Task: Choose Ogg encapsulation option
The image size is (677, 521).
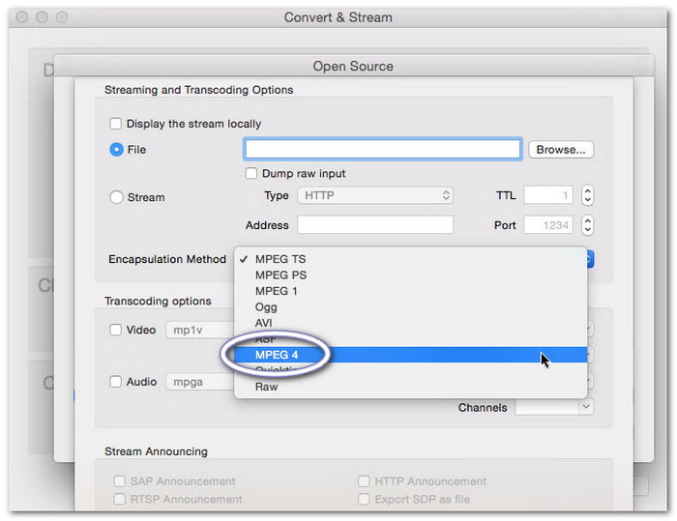Action: [x=410, y=307]
